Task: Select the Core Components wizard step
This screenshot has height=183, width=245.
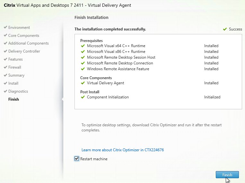Action: (x=24, y=36)
